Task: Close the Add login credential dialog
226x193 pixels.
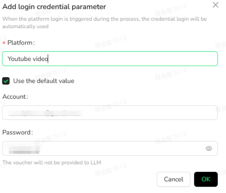Action: tap(216, 5)
